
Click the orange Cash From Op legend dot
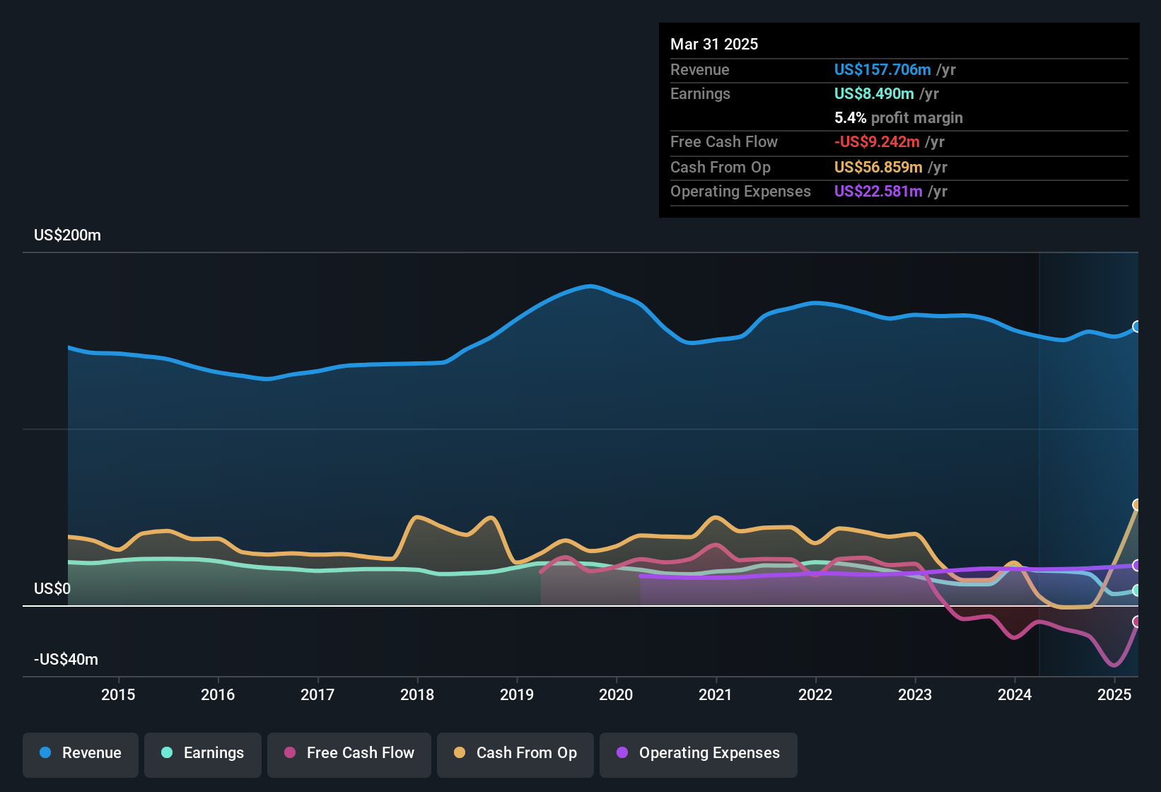pos(460,754)
